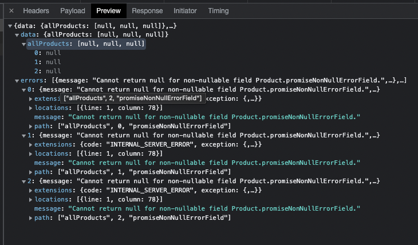Select the '1: null' entry

click(48, 62)
